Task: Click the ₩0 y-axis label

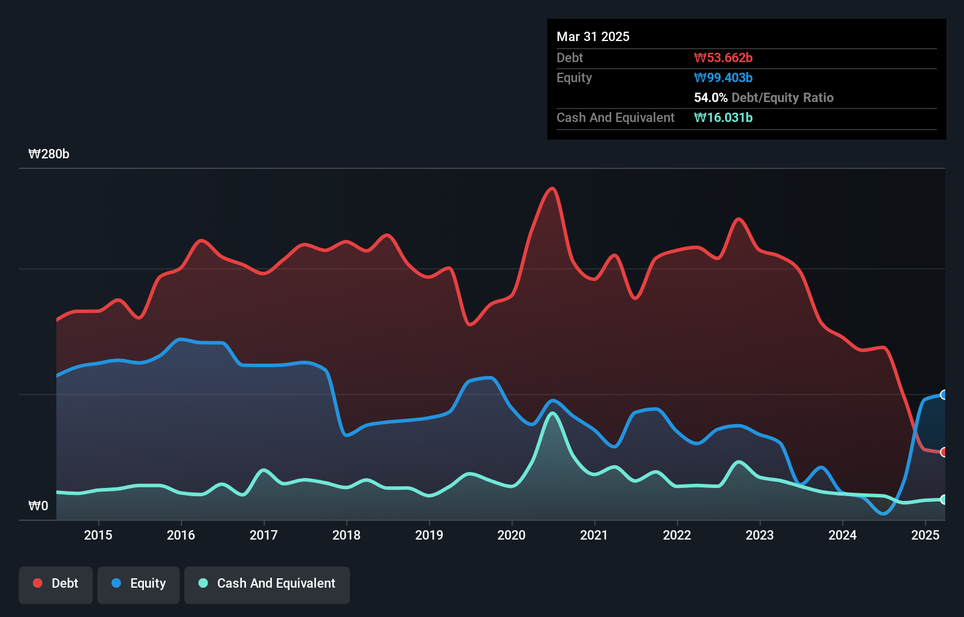Action: (x=38, y=506)
